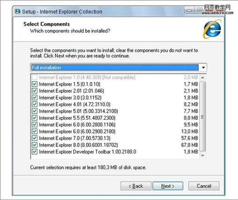Go back with the Back button

coord(136,186)
